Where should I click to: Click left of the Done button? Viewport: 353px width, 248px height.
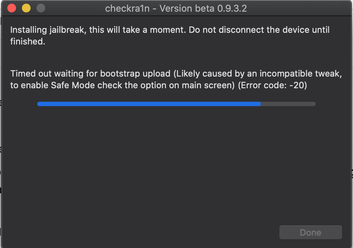(x=237, y=232)
